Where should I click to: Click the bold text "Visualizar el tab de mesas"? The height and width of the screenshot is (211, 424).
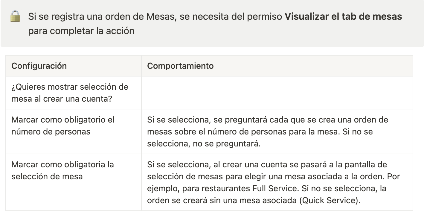[343, 16]
